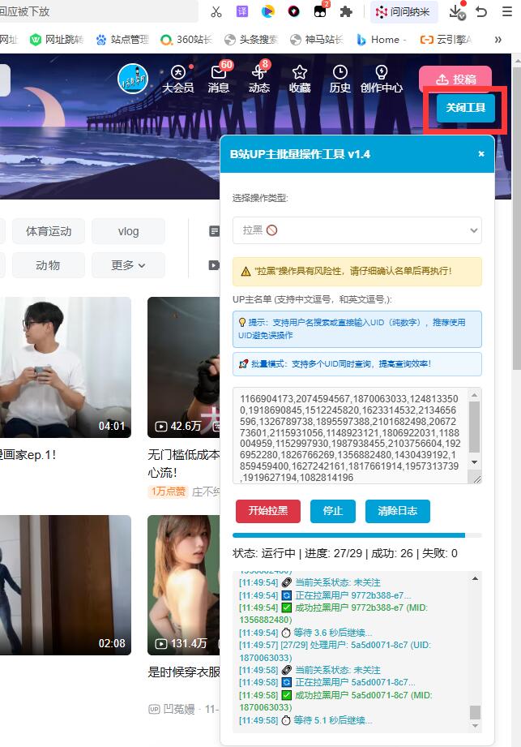Close the batch tool panel with ×
The image size is (521, 747).
pyautogui.click(x=481, y=153)
